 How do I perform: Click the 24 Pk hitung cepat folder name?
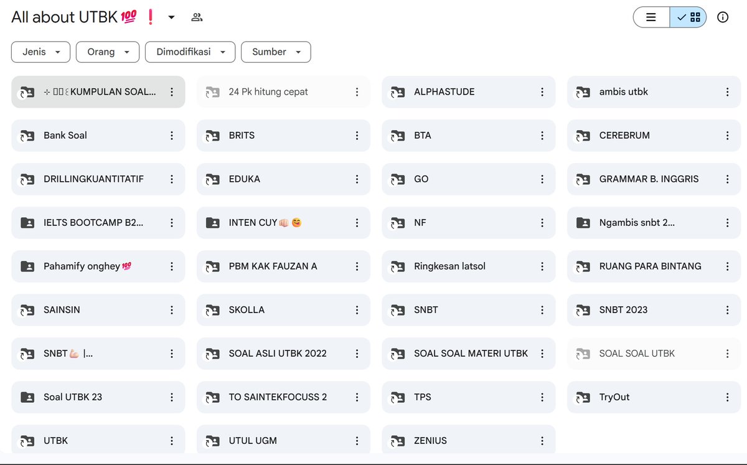tap(268, 92)
